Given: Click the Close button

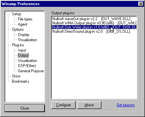Looking at the screenshot, I should [x=25, y=108].
